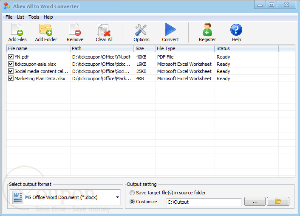Click the Word document icon in format box
The image size is (300, 216).
pos(17,198)
